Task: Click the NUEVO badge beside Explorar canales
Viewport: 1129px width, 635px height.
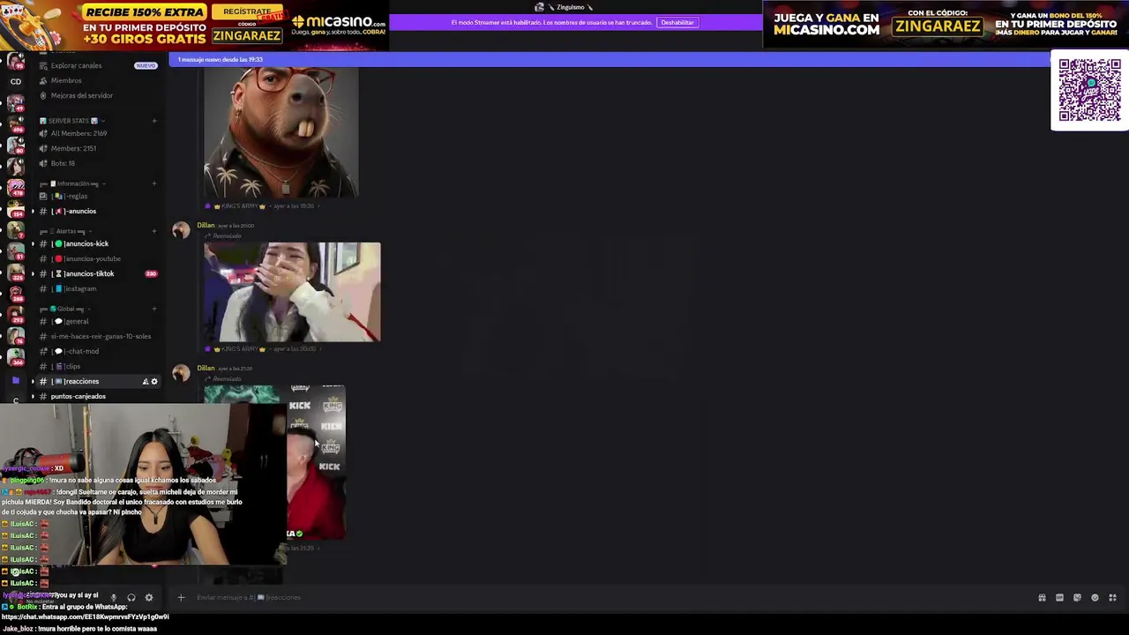Action: pos(146,65)
